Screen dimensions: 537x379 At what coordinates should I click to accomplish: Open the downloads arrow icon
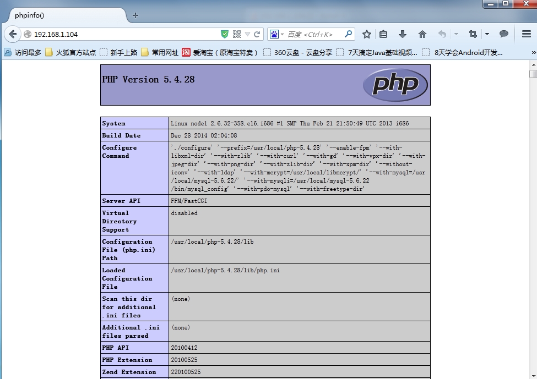(x=403, y=34)
